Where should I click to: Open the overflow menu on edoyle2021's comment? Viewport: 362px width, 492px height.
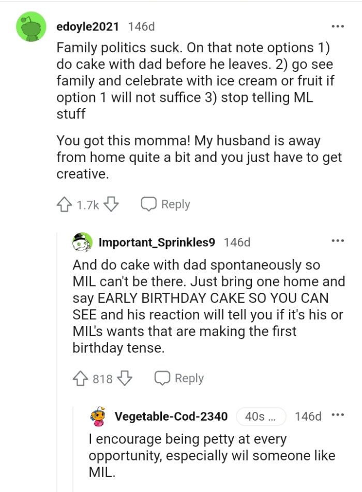coord(338,25)
